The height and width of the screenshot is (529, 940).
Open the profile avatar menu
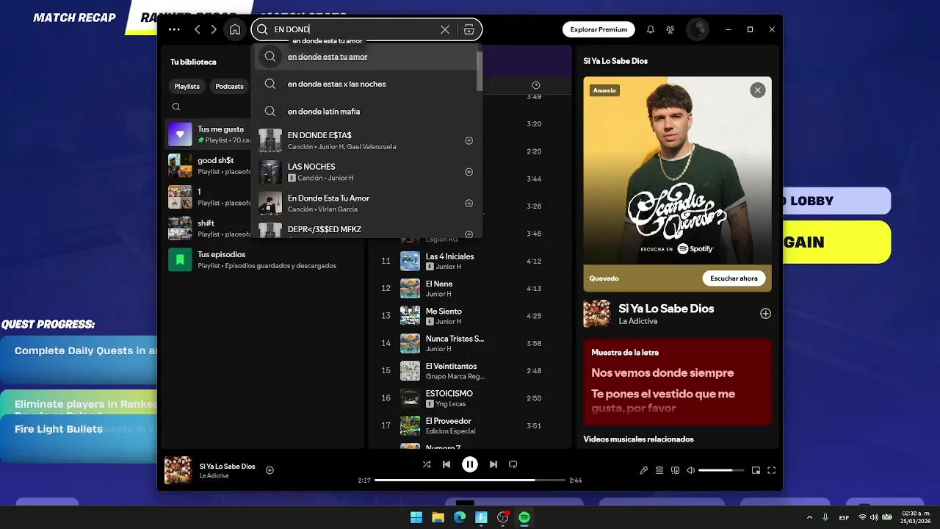697,29
